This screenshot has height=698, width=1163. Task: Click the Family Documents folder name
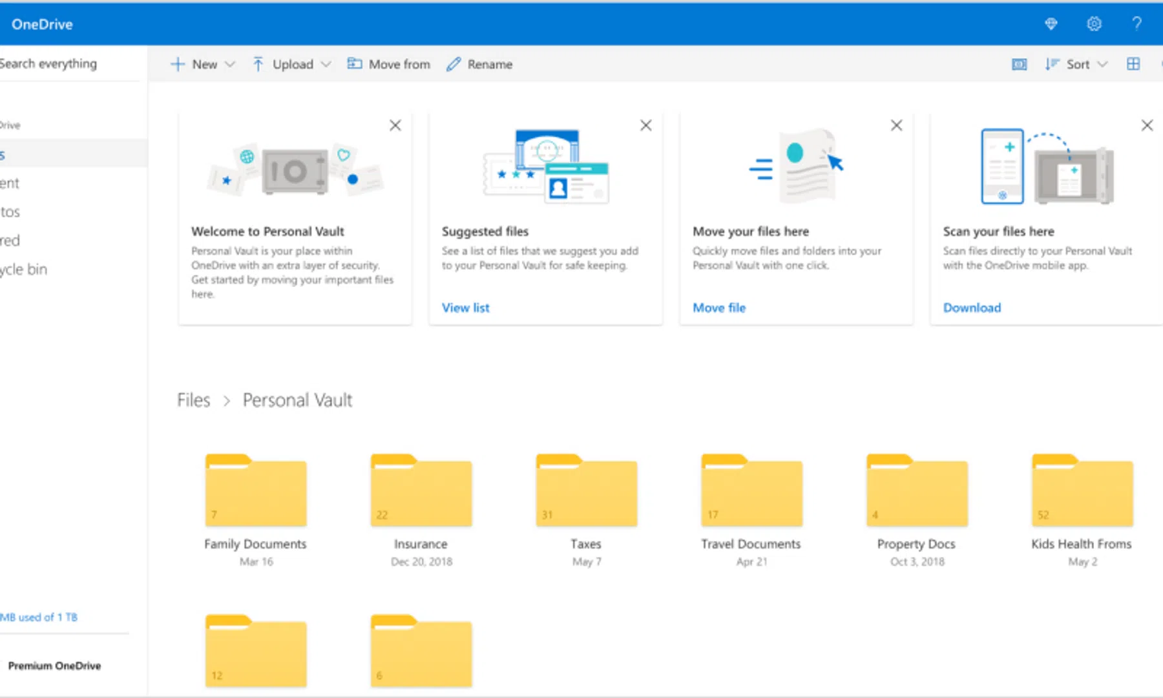(255, 544)
